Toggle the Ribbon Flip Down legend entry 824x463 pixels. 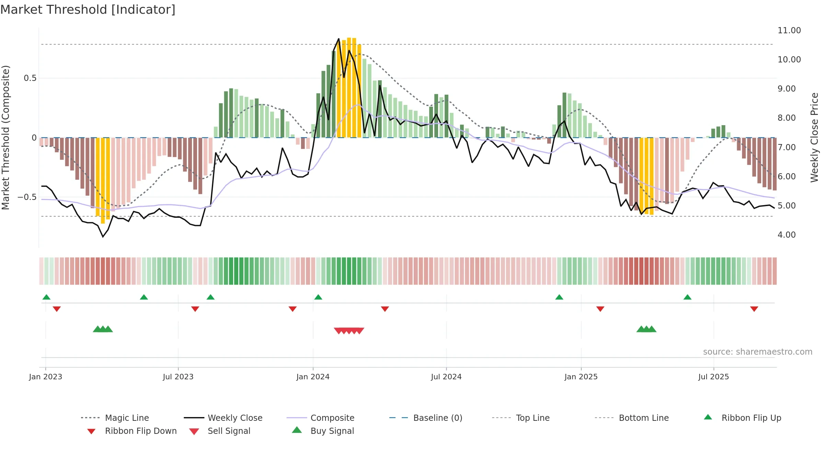click(x=132, y=431)
